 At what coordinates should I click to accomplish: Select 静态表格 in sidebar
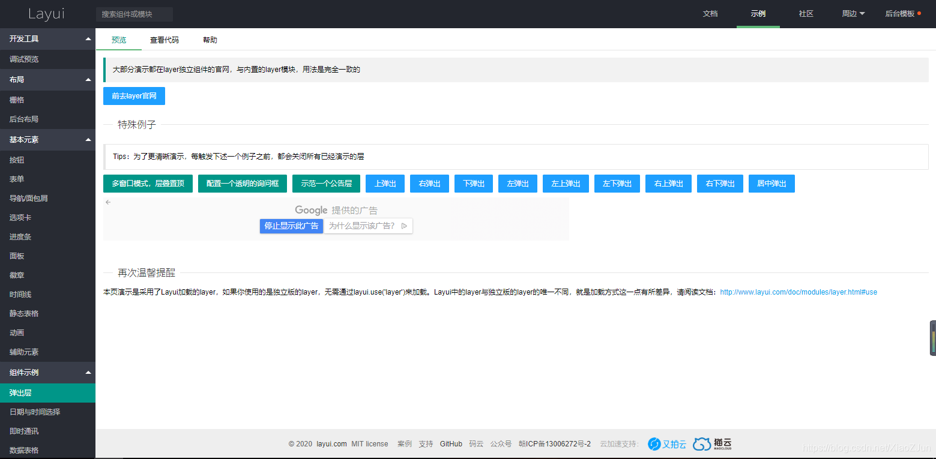(47, 314)
